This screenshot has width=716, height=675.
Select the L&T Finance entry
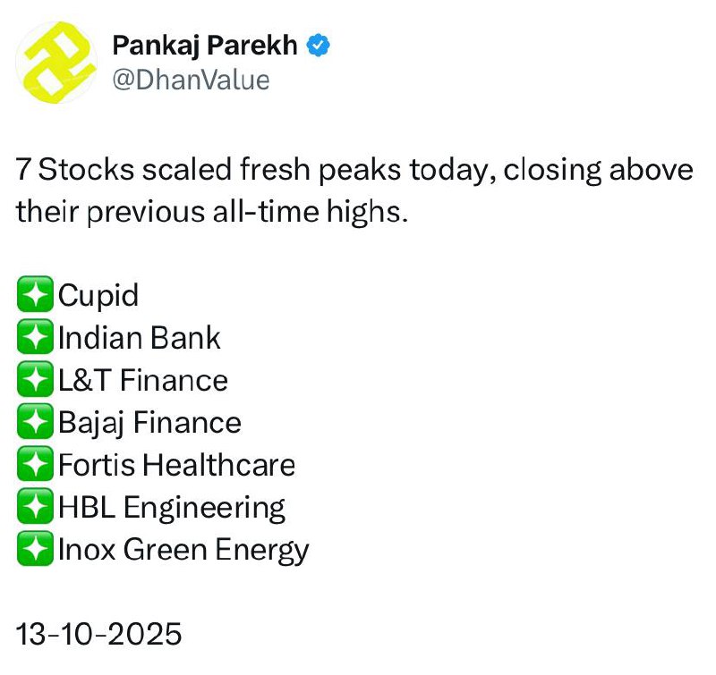[142, 380]
